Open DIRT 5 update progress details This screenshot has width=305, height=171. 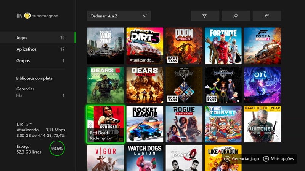[41, 130]
